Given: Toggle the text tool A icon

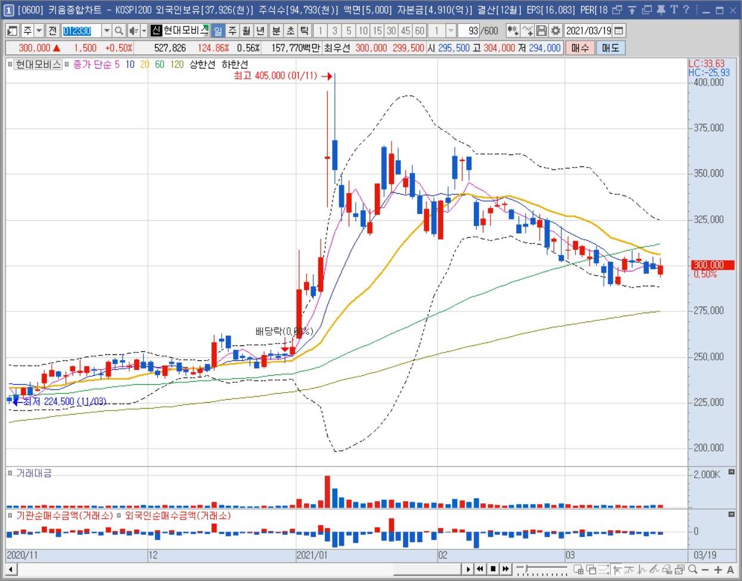Looking at the screenshot, I should [731, 570].
